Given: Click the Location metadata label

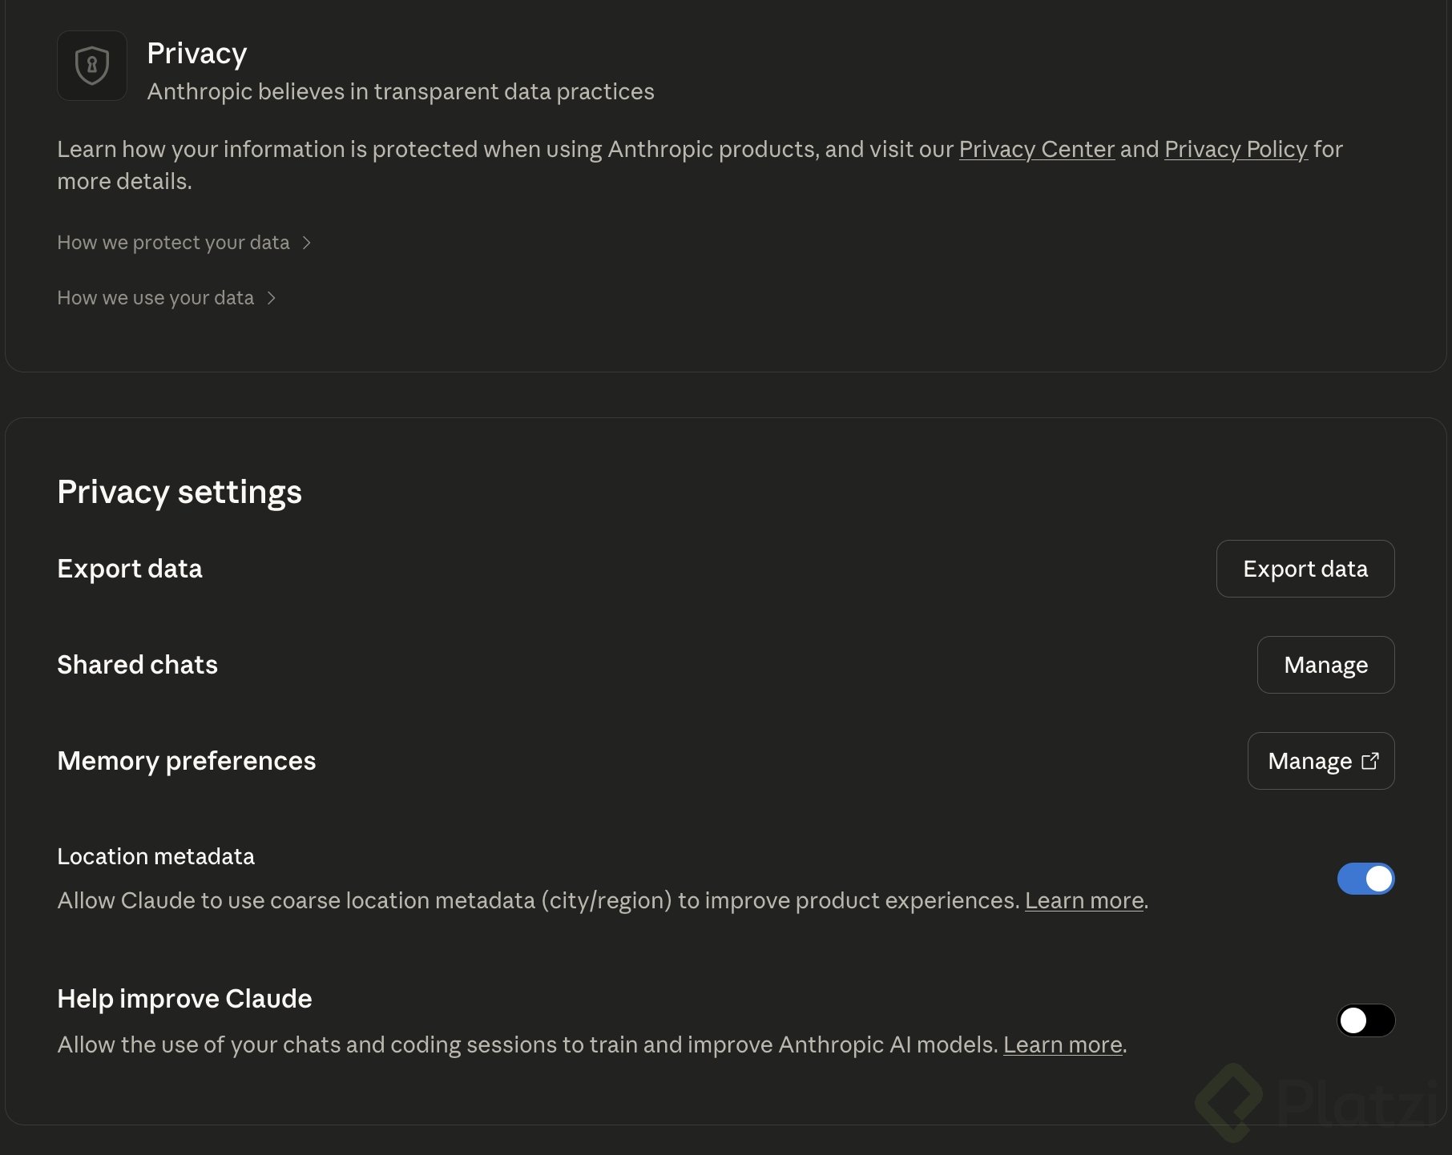Looking at the screenshot, I should coord(155,856).
